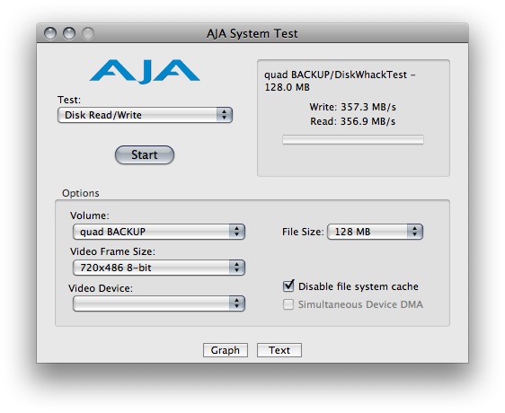Click the AJA logo
Screen dimensions: 505x413
[145, 71]
